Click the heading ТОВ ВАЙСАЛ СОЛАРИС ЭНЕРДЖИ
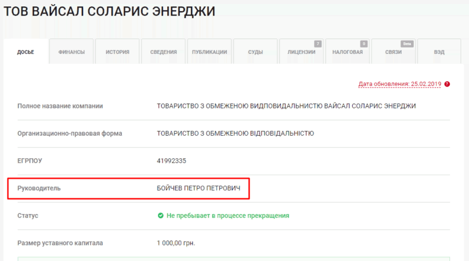This screenshot has width=469, height=261. point(110,12)
